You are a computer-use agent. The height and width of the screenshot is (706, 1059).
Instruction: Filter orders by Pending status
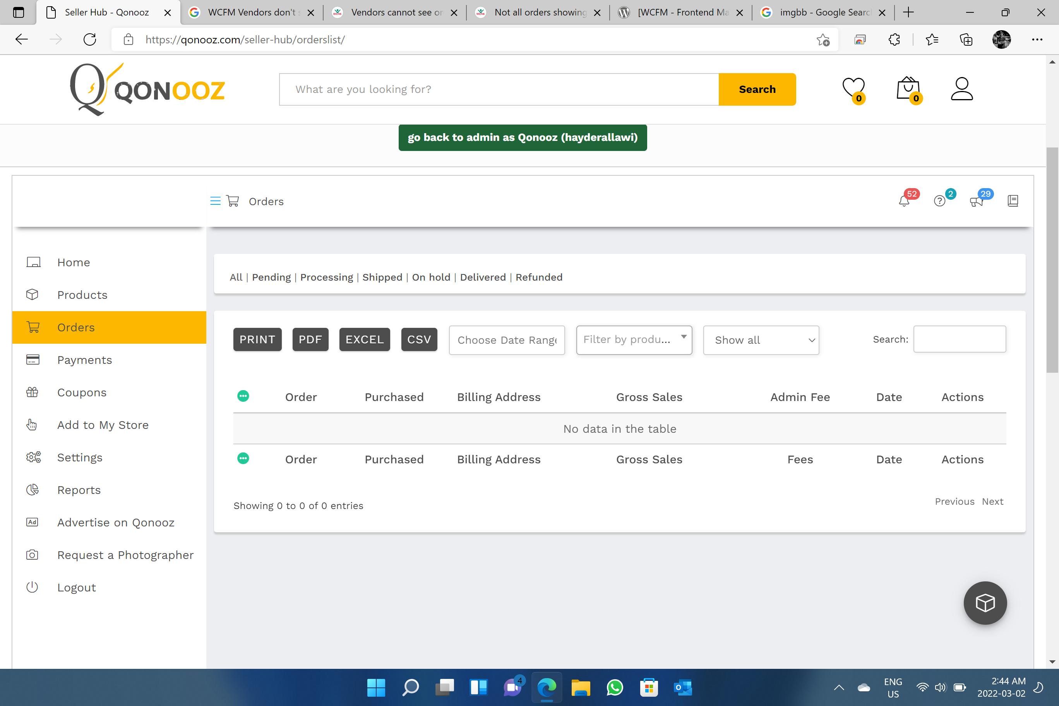coord(271,277)
